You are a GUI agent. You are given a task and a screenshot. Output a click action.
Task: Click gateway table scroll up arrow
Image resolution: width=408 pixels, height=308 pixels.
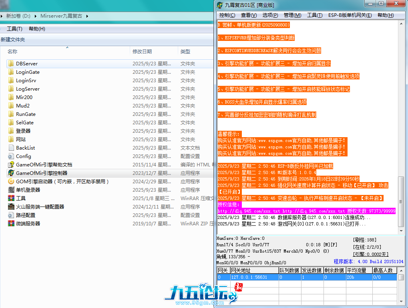401,270
